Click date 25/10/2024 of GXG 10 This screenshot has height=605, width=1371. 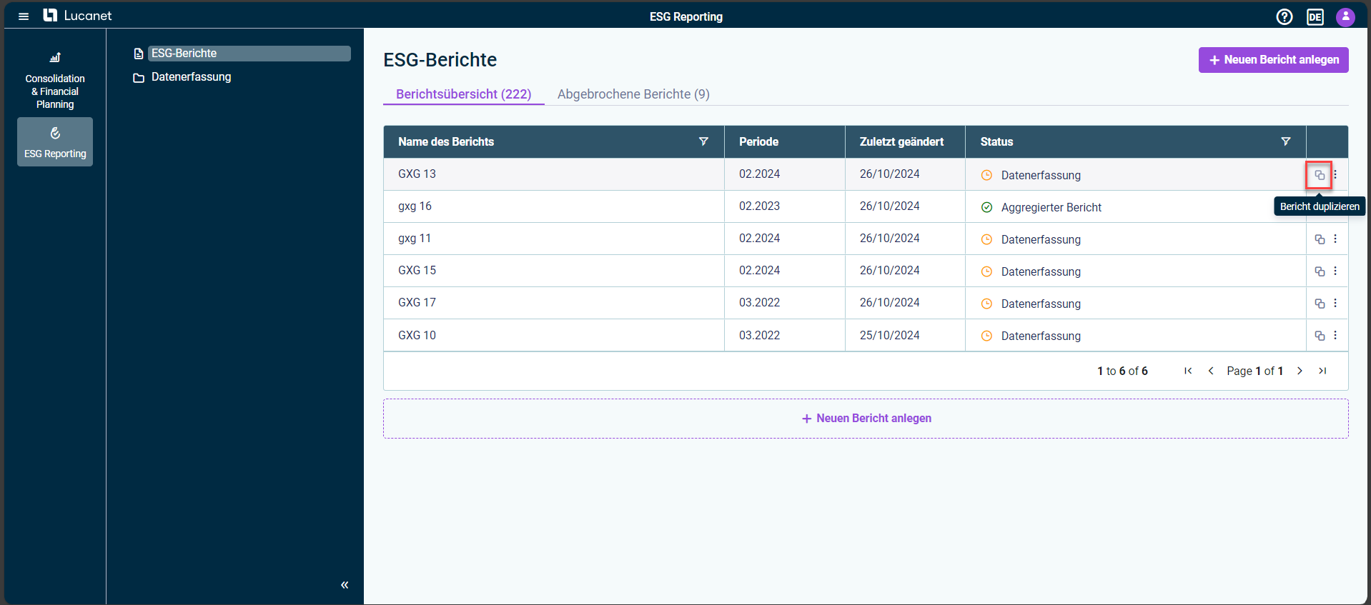pos(889,335)
